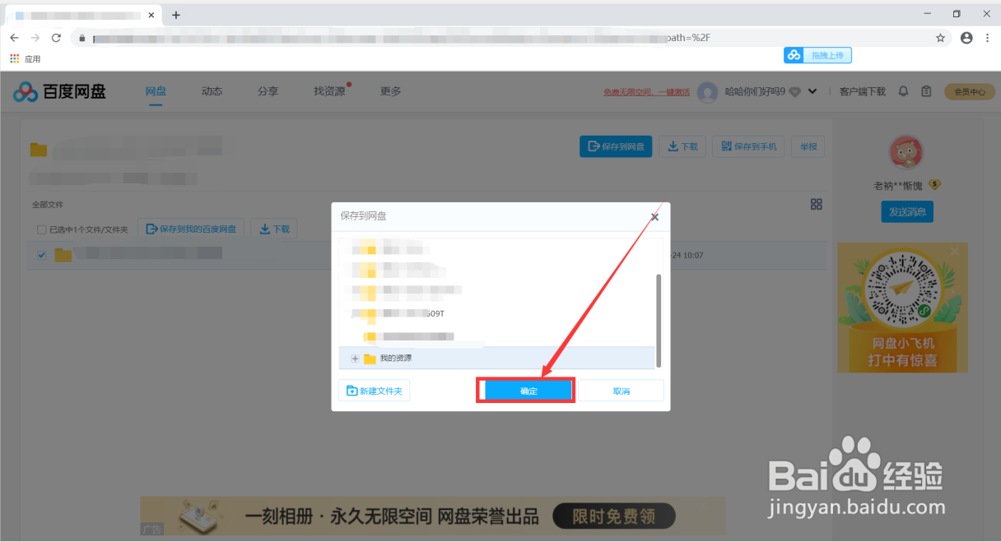This screenshot has width=1001, height=542.
Task: Click the 限时免费领 banner button
Action: point(613,517)
